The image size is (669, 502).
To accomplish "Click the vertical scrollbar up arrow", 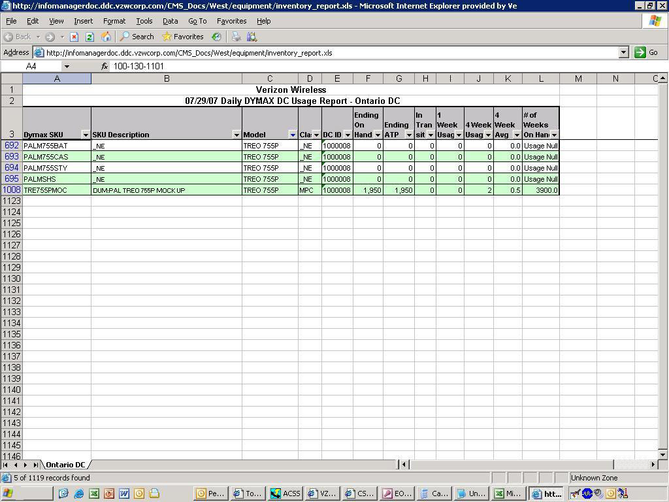I will tap(662, 78).
